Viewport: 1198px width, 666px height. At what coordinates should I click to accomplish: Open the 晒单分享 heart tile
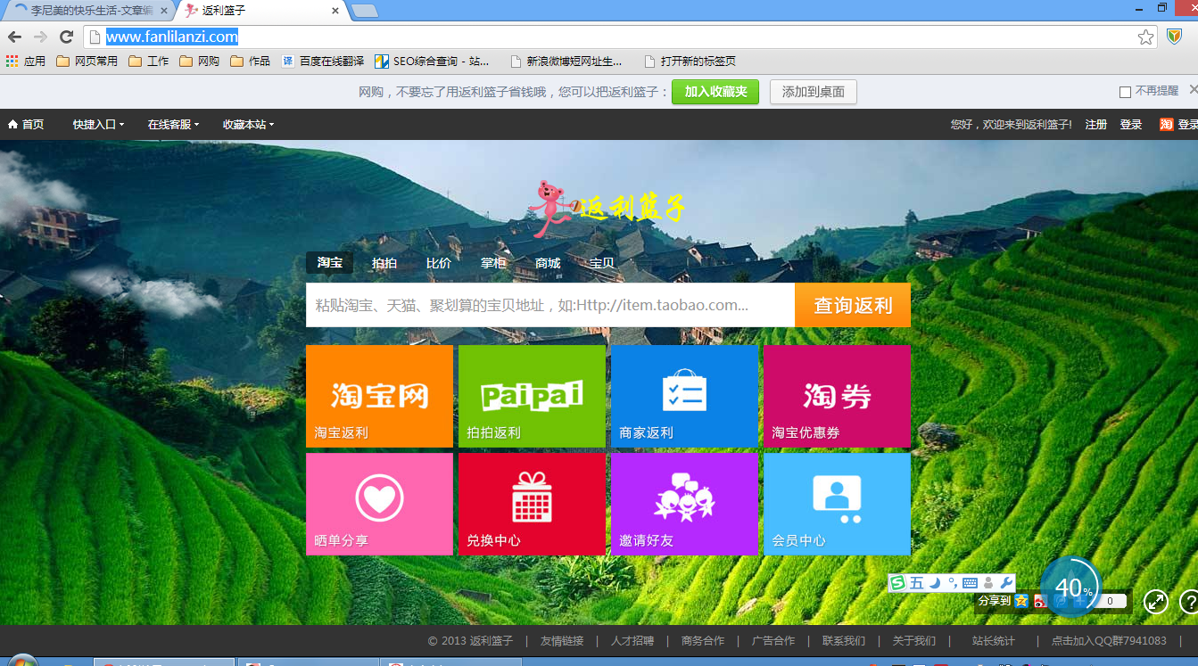[x=379, y=504]
